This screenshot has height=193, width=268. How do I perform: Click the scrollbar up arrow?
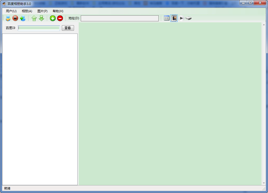(264, 25)
